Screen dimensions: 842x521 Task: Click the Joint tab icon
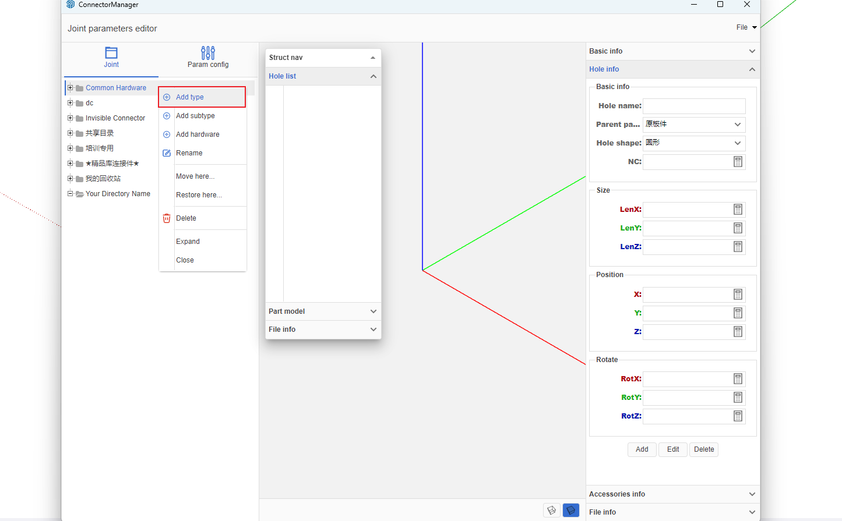111,53
